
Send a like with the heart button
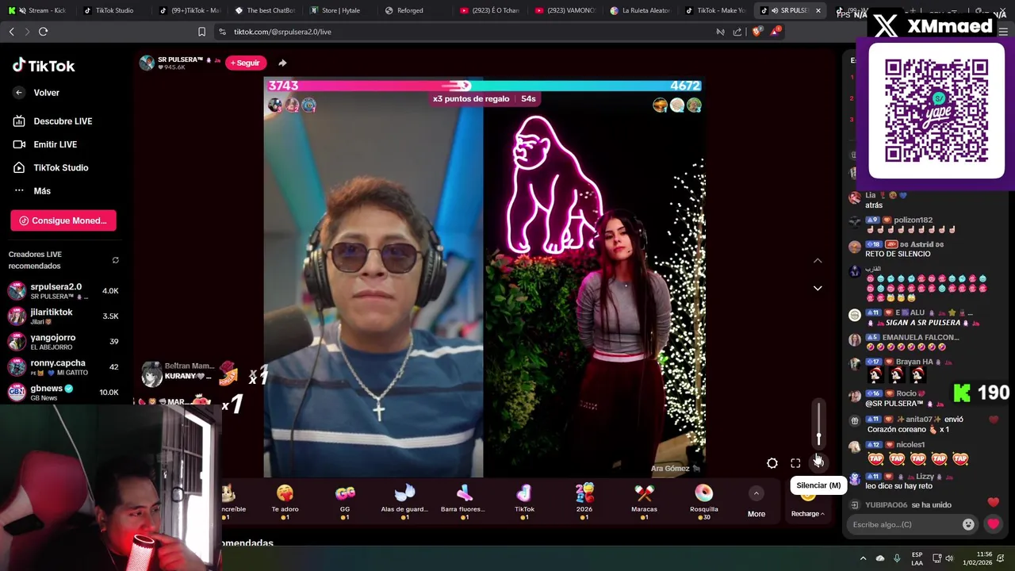click(x=993, y=524)
